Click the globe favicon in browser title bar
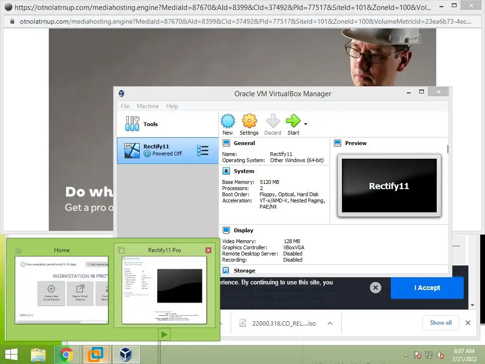Image resolution: width=485 pixels, height=364 pixels. click(x=9, y=7)
